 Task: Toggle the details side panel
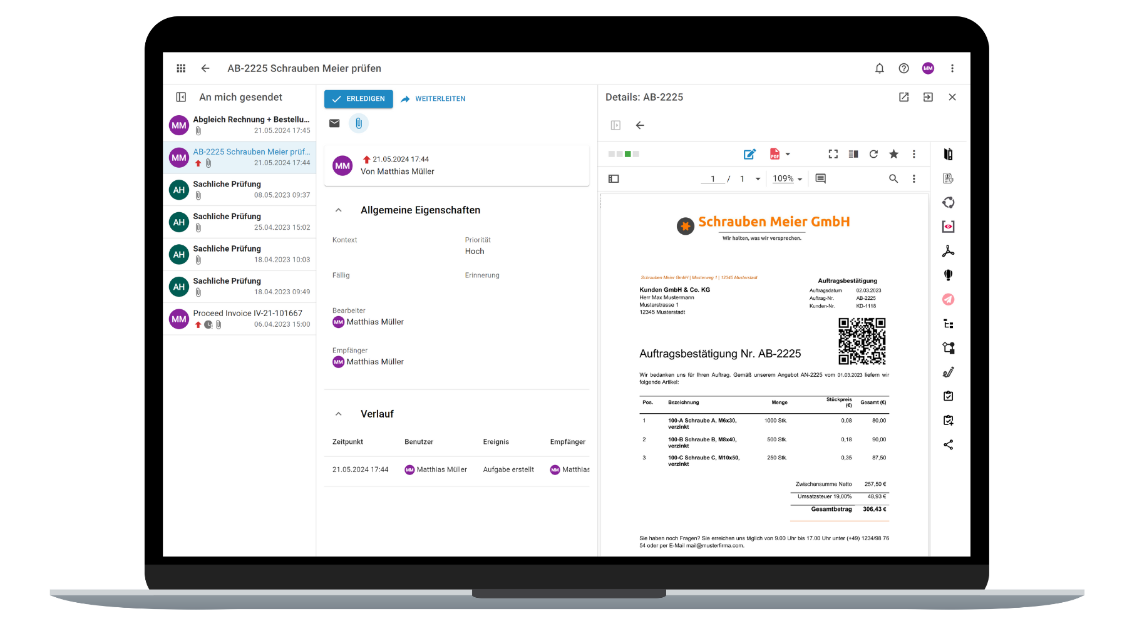[615, 125]
